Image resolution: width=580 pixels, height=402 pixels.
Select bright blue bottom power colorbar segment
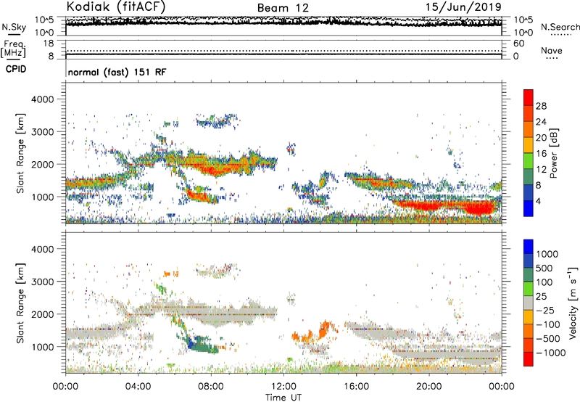[x=529, y=209]
